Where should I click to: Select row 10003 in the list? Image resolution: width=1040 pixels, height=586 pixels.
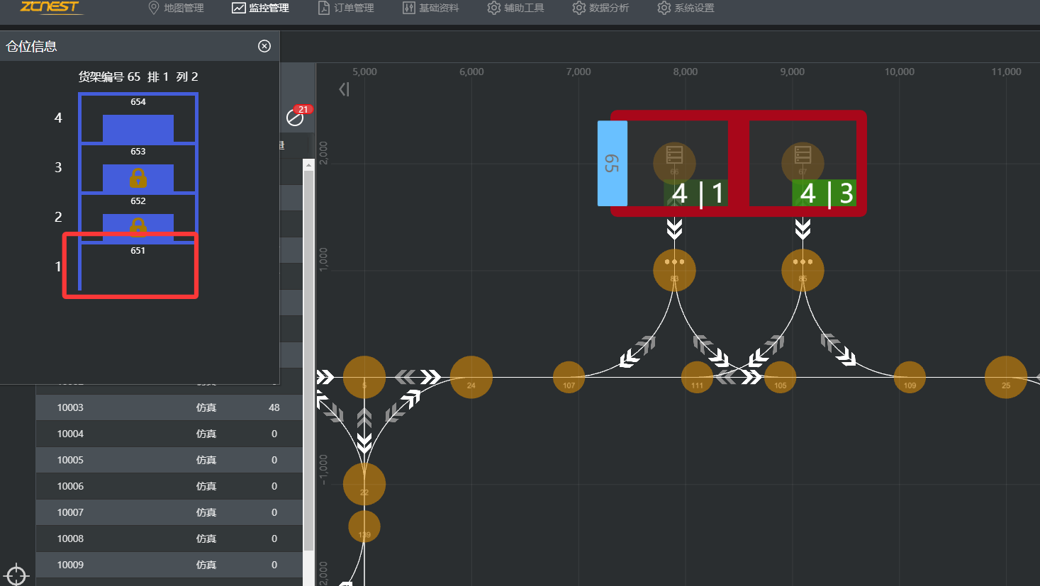pyautogui.click(x=169, y=407)
